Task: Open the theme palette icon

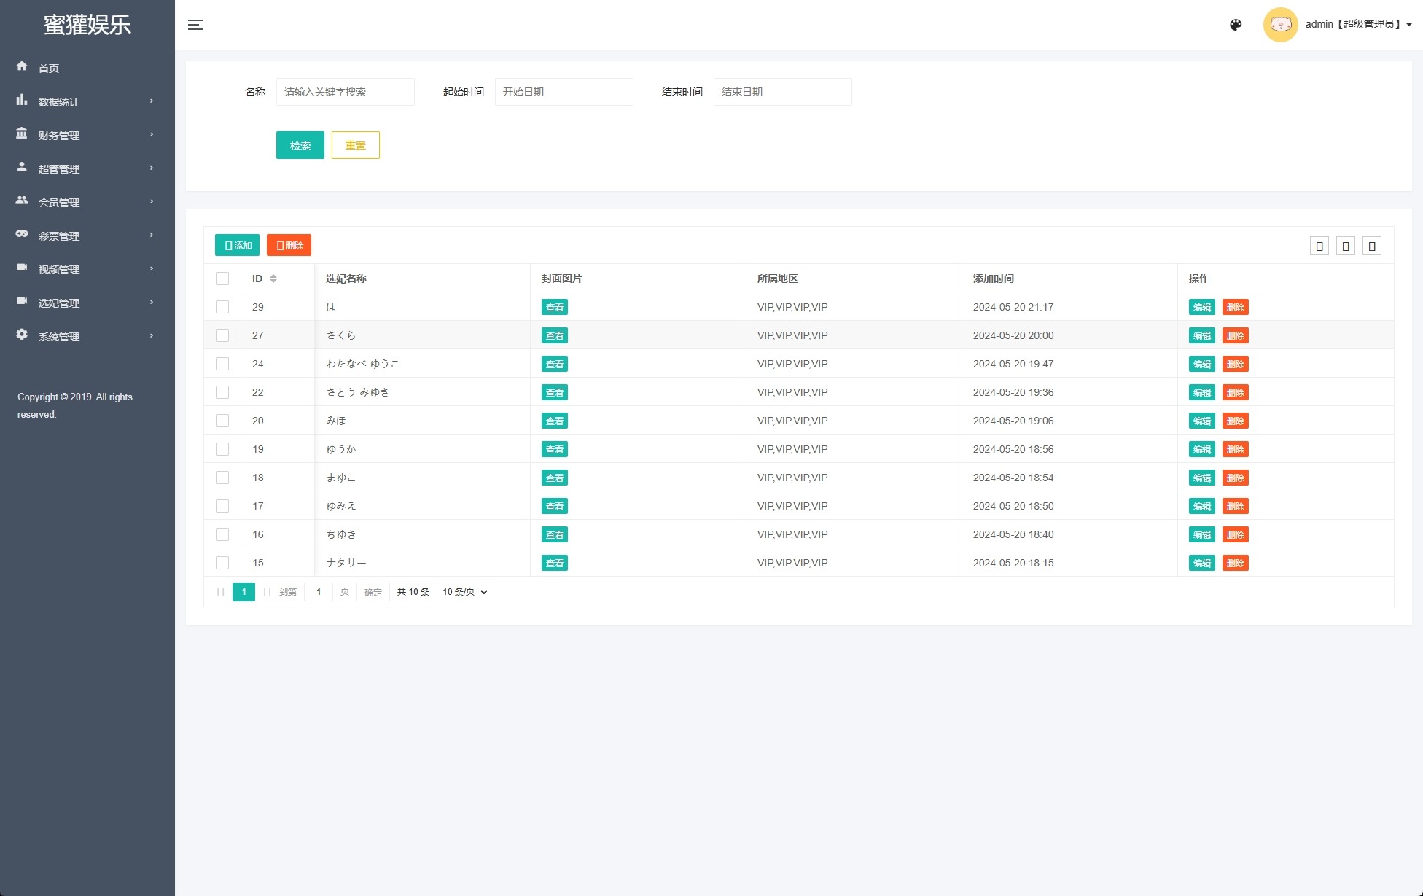Action: 1236,25
